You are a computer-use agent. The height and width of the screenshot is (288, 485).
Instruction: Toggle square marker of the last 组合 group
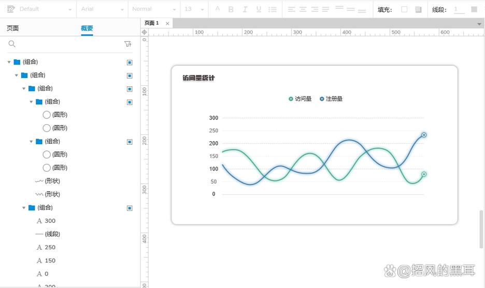pos(130,208)
